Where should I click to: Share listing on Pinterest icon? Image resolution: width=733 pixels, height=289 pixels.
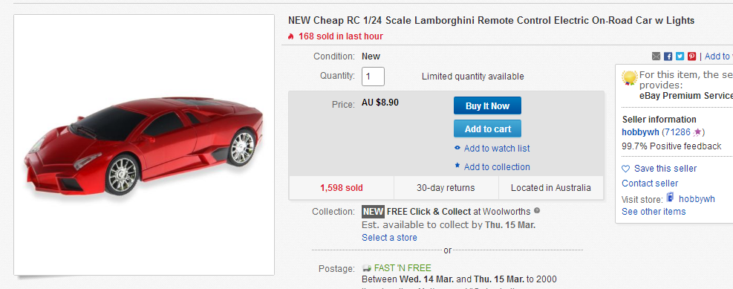pos(691,56)
